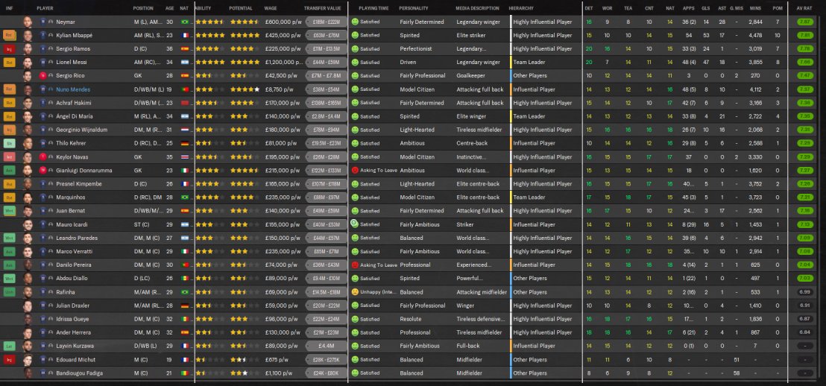Click the Lst status badge beside Layvin Kurzawa
Screen dimensions: 826x386
click(x=10, y=346)
